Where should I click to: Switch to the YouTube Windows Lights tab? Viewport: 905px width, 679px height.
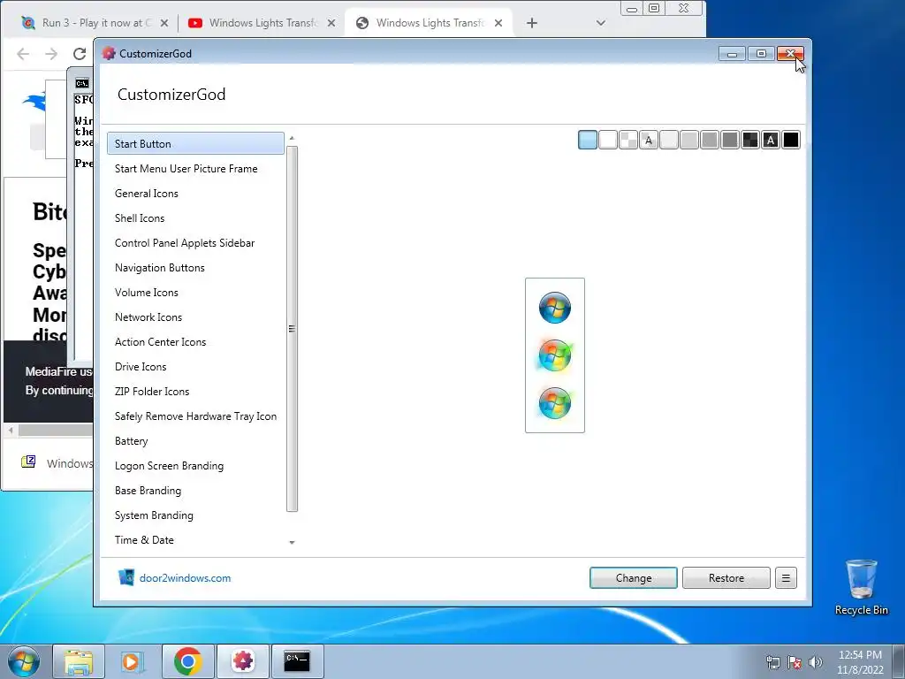[x=262, y=23]
